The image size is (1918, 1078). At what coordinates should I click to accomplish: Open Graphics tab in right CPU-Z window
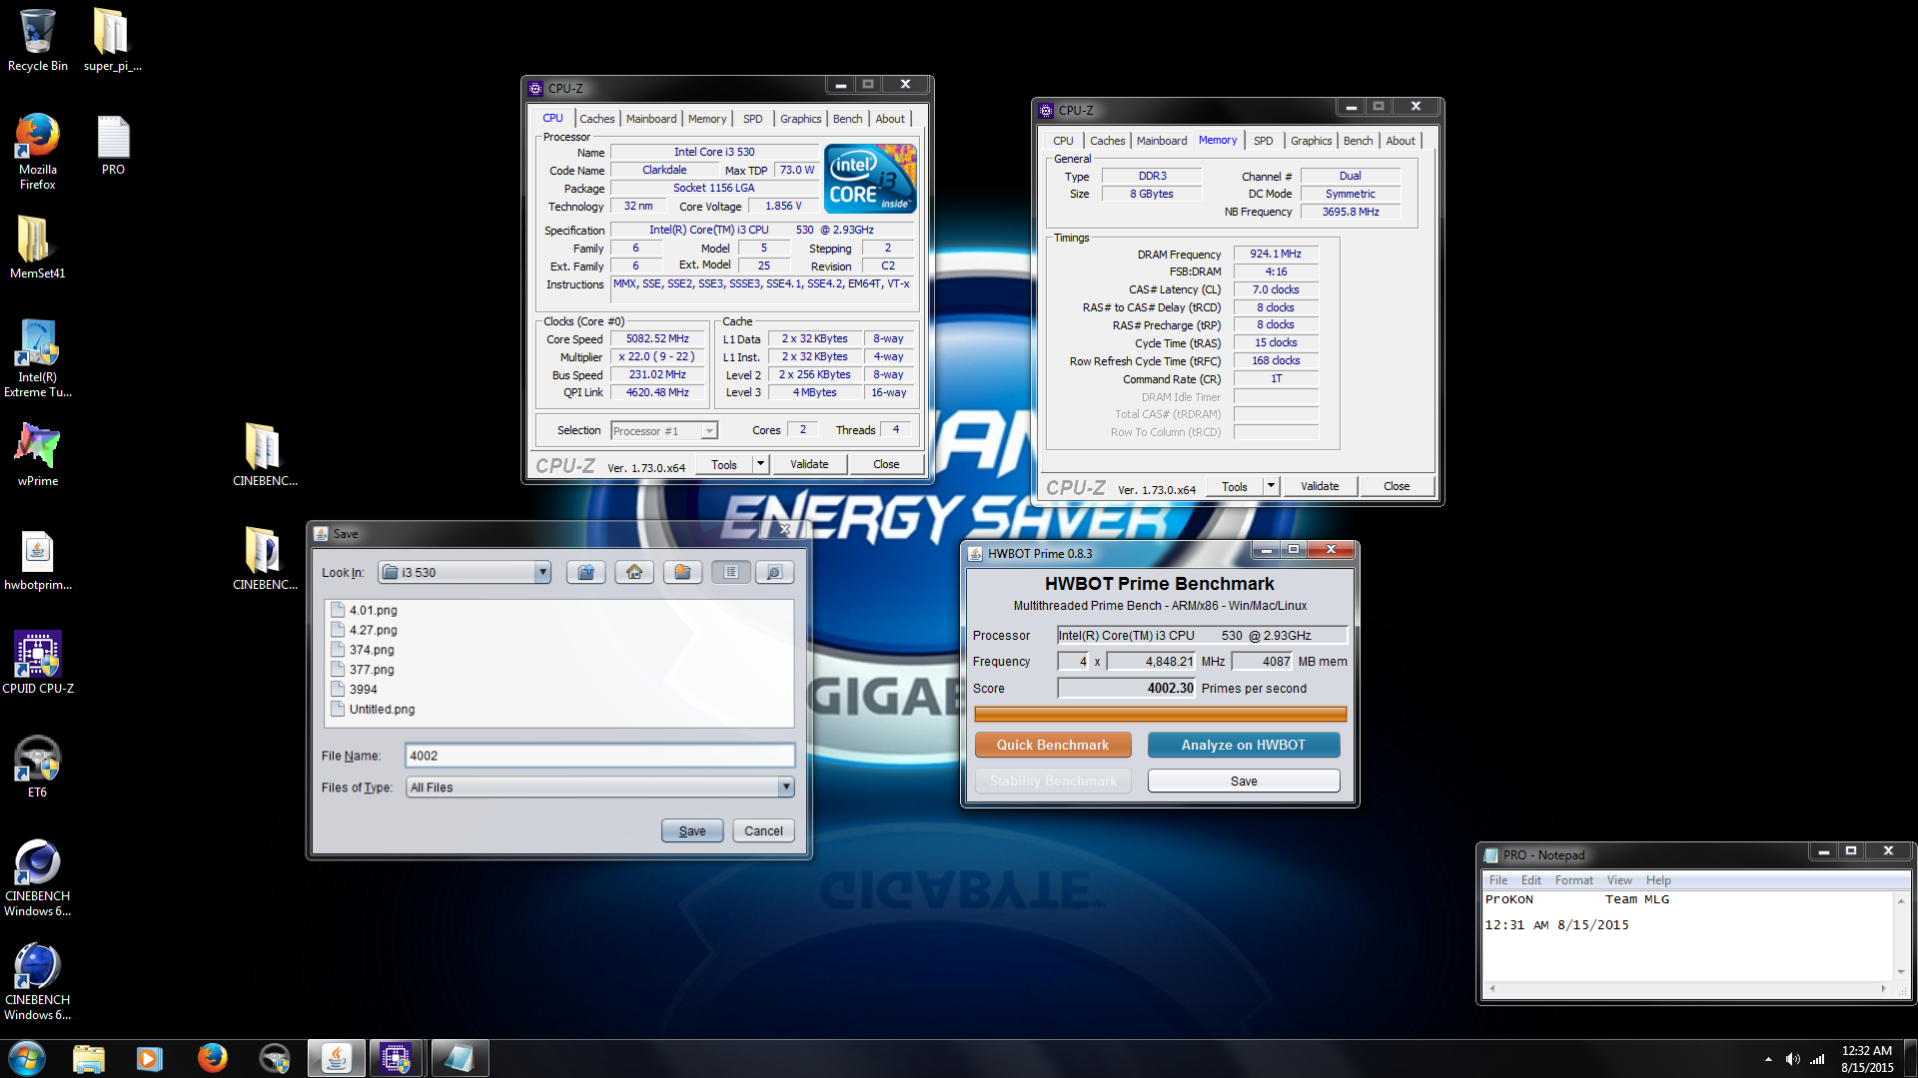pyautogui.click(x=1311, y=141)
